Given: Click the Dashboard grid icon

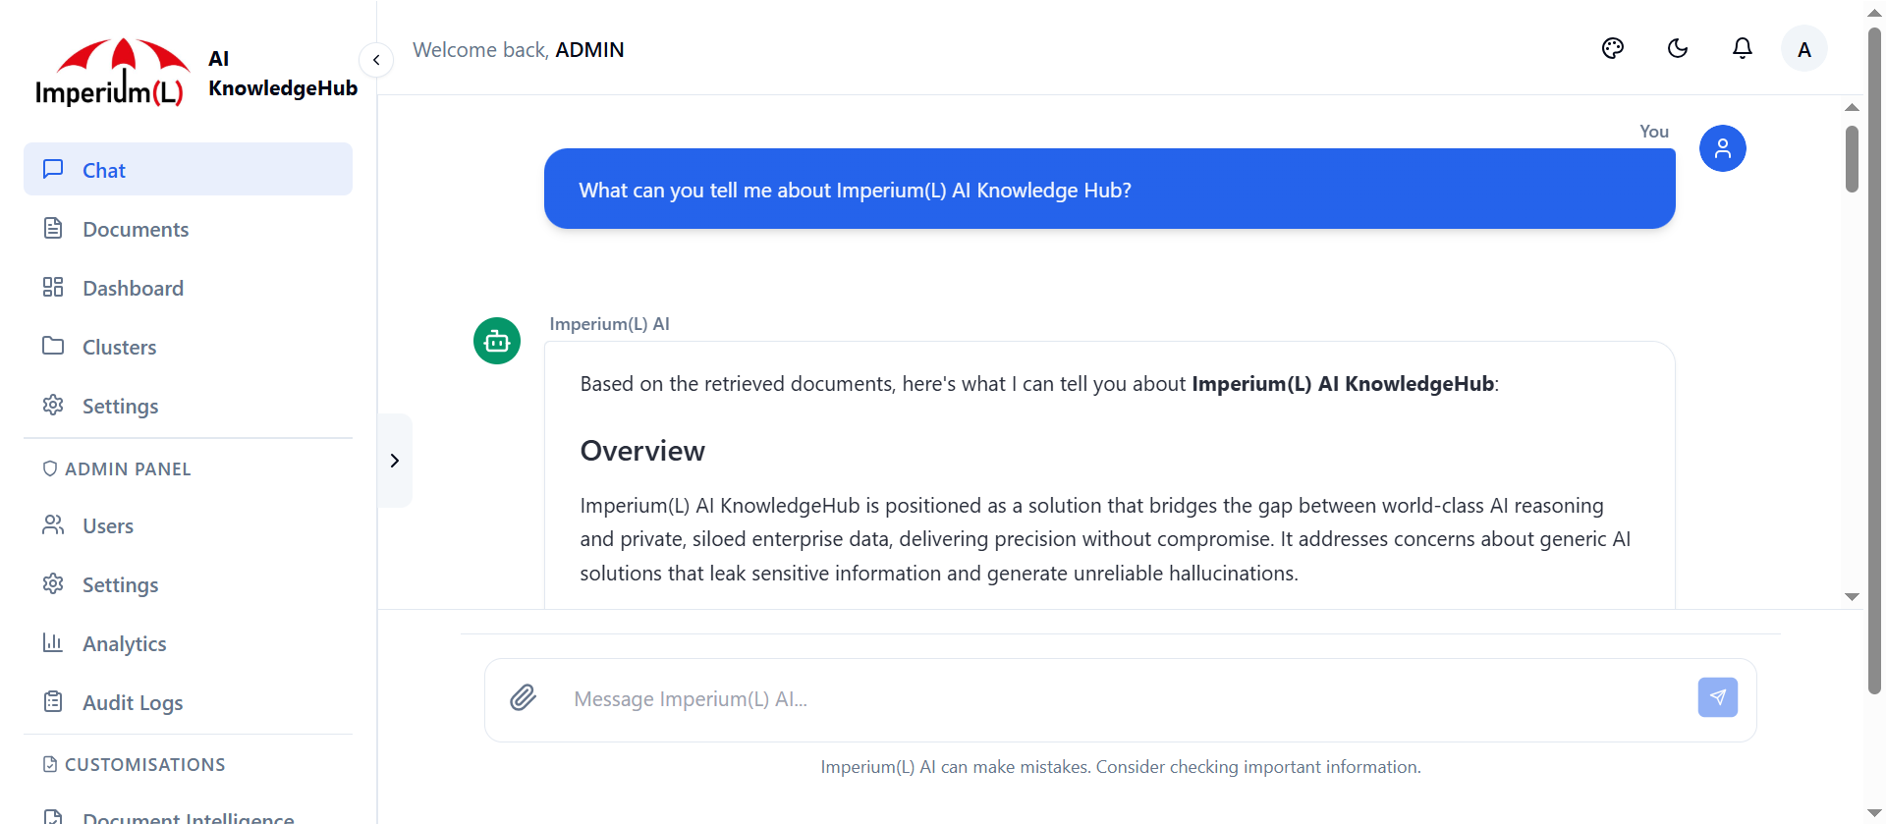Looking at the screenshot, I should (53, 287).
